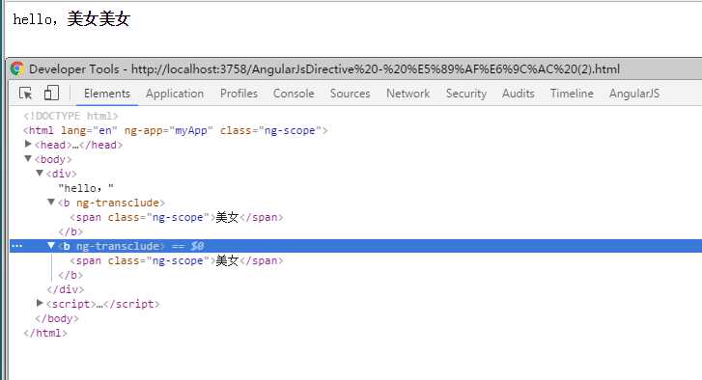Switch to the Console tab
This screenshot has height=380, width=702.
click(294, 94)
